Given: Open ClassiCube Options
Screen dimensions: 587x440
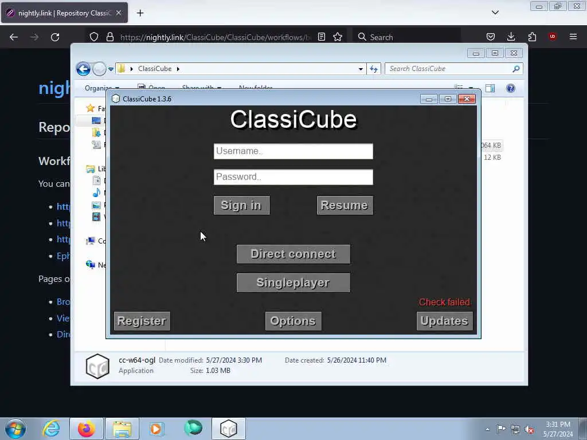Looking at the screenshot, I should coord(293,321).
